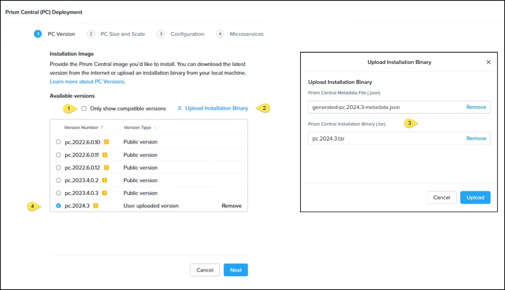Image resolution: width=505 pixels, height=290 pixels.
Task: Click the warning icon beside pc.2024.3
Action: pyautogui.click(x=96, y=205)
